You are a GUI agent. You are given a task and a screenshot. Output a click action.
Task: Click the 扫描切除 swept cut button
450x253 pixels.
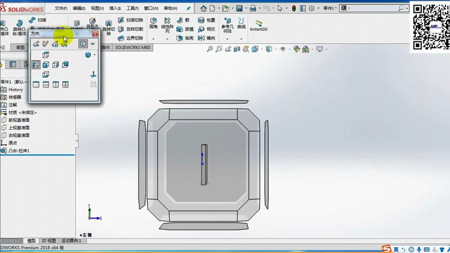[x=131, y=20]
